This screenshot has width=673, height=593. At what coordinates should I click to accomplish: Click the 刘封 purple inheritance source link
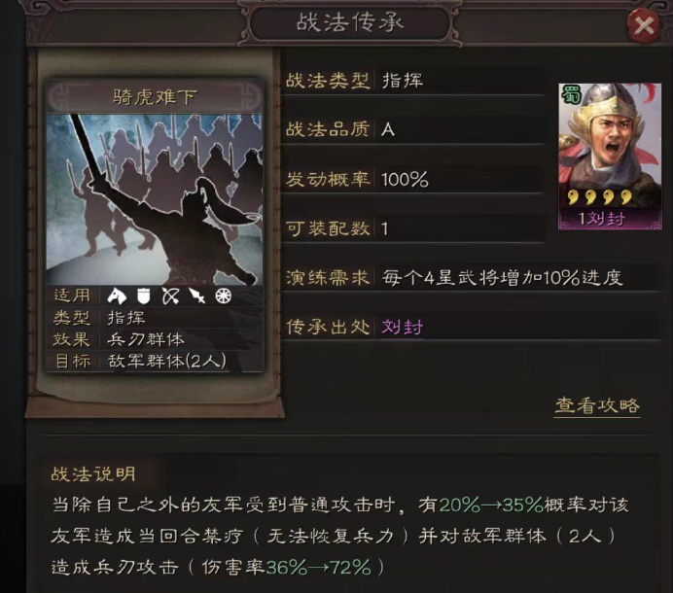(x=403, y=327)
